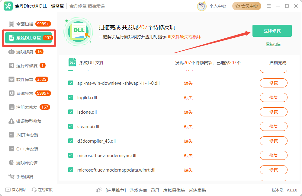The width and height of the screenshot is (302, 196).
Task: Uncheck the isdone.dll checkbox
Action: [71, 112]
